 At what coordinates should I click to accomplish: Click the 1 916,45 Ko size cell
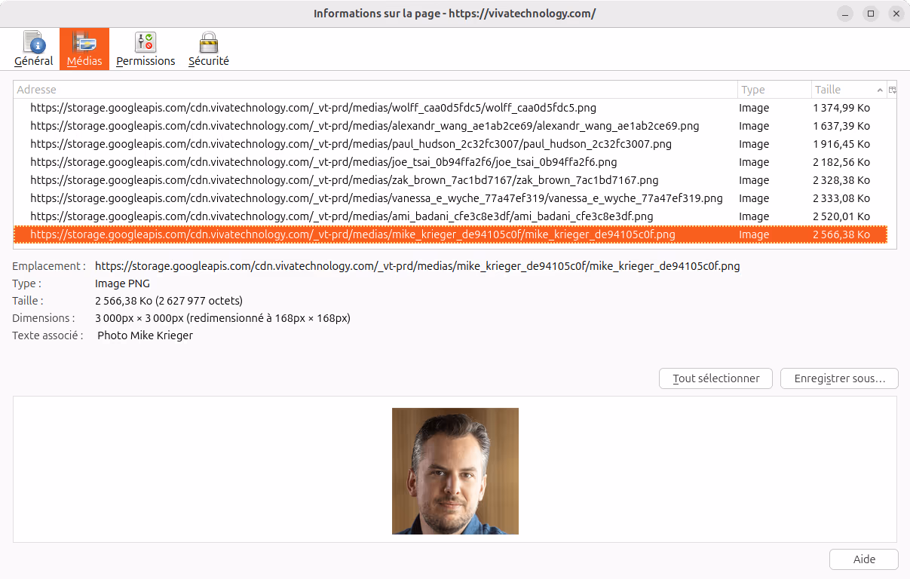pyautogui.click(x=841, y=144)
